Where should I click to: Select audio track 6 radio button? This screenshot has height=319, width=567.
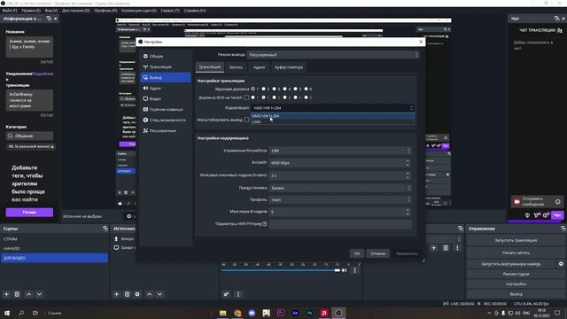click(307, 89)
